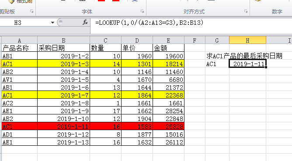Select cell with amount 21372
The image size is (292, 161).
coord(168,87)
